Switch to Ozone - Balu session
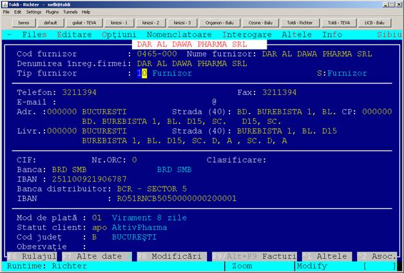The width and height of the screenshot is (404, 273). point(260,23)
